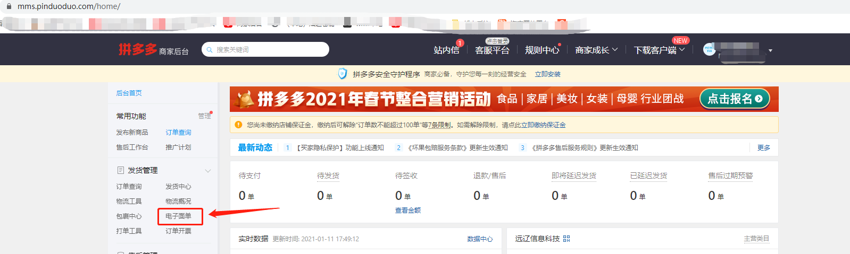Open 规则中心 rules center
The height and width of the screenshot is (254, 850).
(x=542, y=50)
